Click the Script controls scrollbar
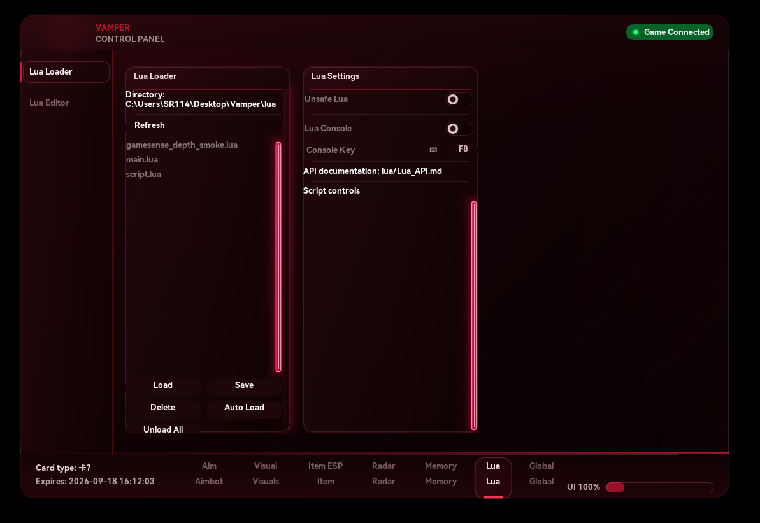 coord(473,315)
